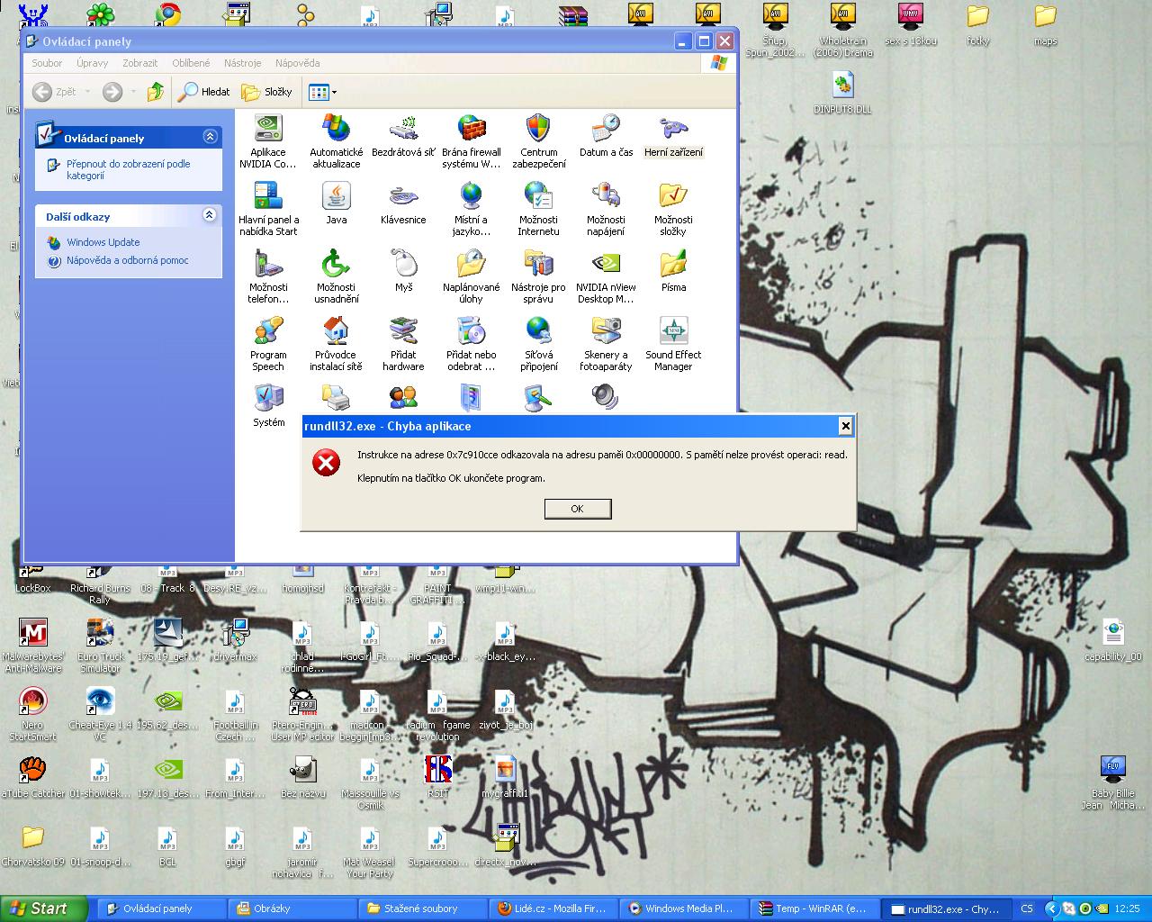
Task: Click OK in the rundll32.exe error dialog
Action: [577, 509]
